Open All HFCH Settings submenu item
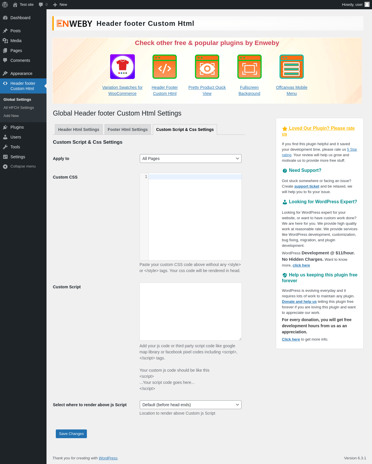The width and height of the screenshot is (372, 464). [x=19, y=108]
